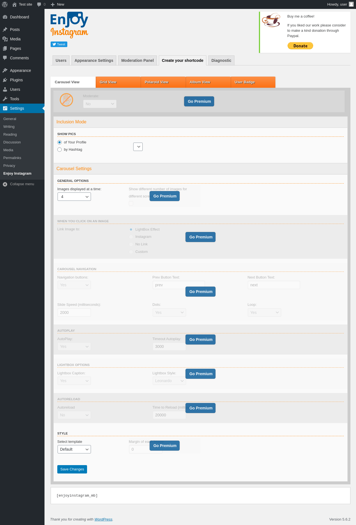Click the Save Changes button
The height and width of the screenshot is (525, 356).
[72, 469]
